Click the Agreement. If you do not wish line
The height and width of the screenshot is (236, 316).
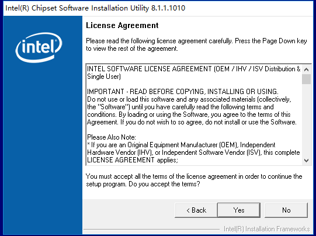(x=192, y=122)
